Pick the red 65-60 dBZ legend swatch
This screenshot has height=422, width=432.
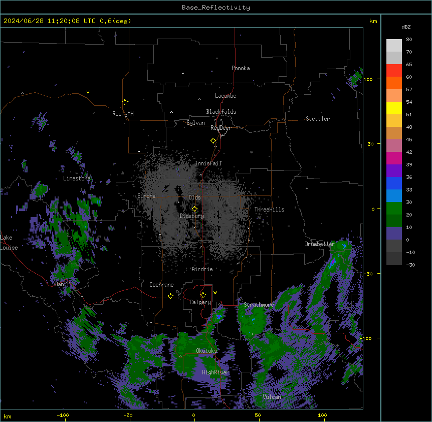pos(394,71)
